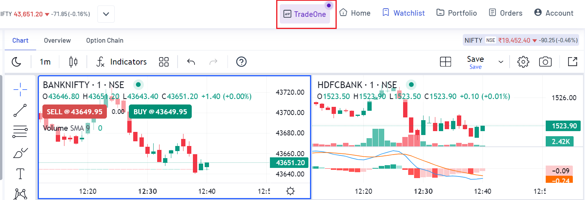585x200 pixels.
Task: Click the SELL @ 43649.95 button
Action: 74,112
